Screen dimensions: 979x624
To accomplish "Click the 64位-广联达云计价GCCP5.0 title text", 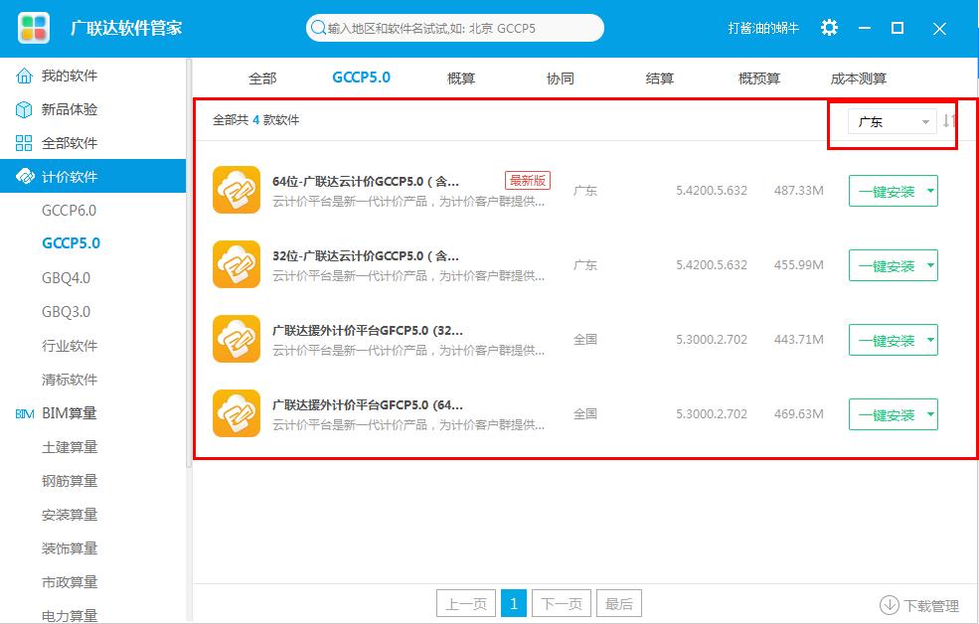I will pos(366,182).
